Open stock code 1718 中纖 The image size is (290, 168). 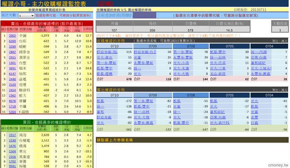click(x=12, y=106)
